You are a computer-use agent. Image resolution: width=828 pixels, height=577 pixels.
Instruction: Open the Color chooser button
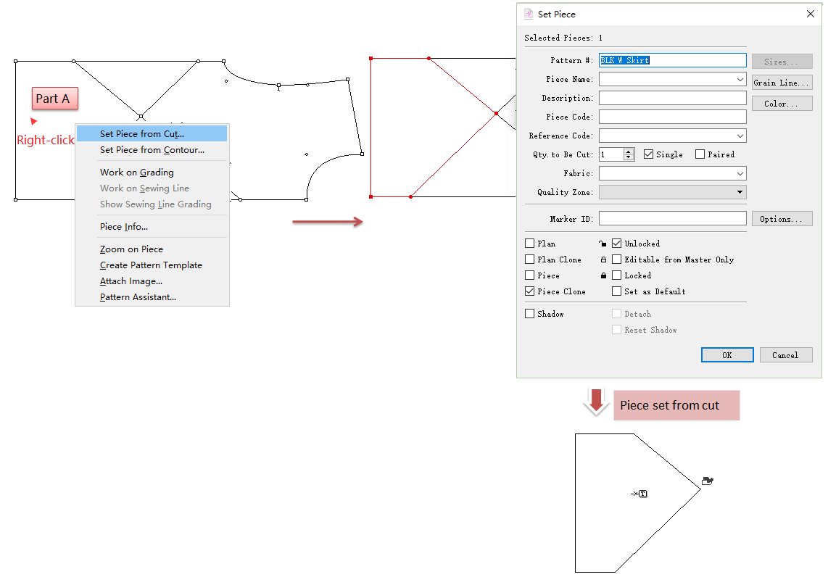[x=782, y=104]
